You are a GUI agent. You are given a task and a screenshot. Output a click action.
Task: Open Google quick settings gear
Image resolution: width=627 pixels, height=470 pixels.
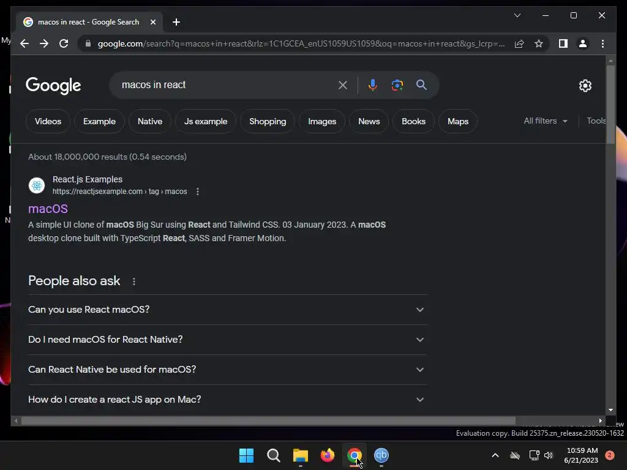click(585, 86)
